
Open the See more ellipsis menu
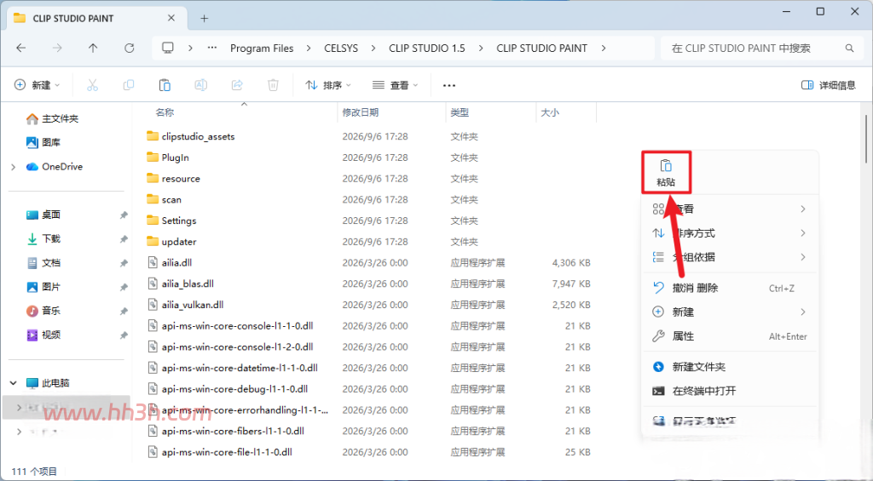449,85
